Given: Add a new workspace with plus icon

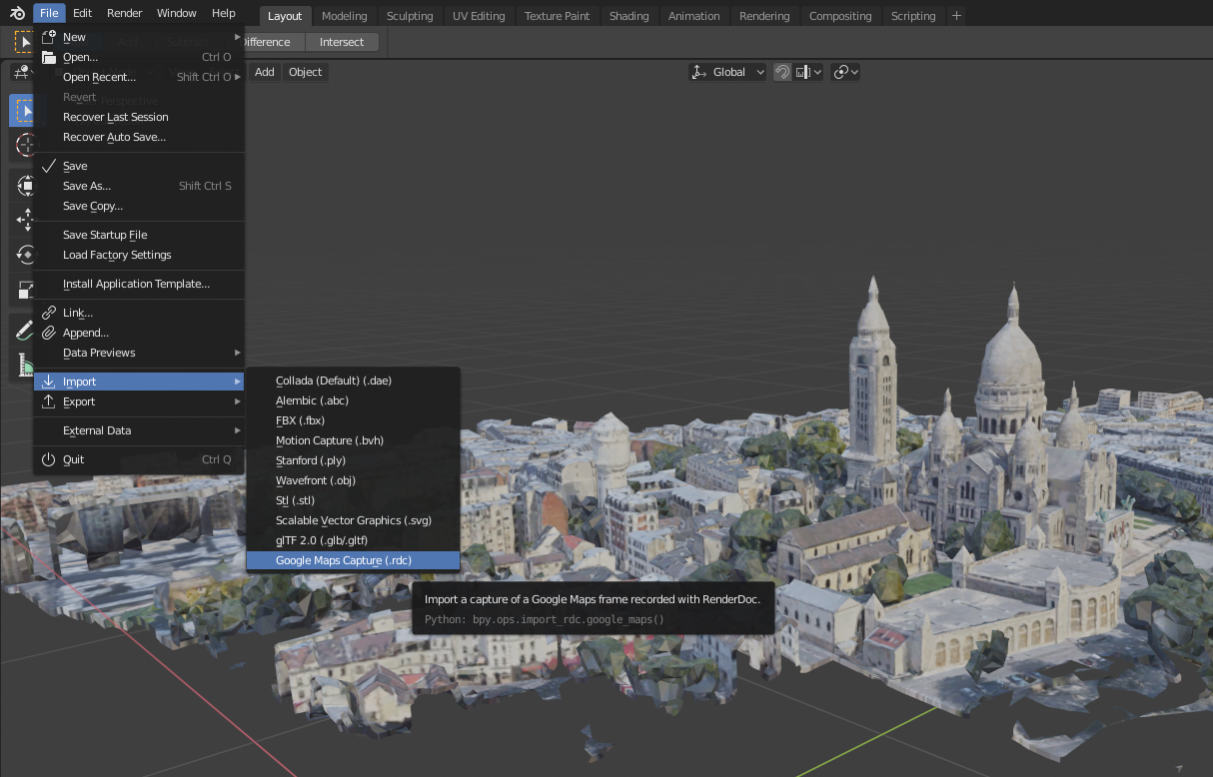Looking at the screenshot, I should (x=956, y=15).
